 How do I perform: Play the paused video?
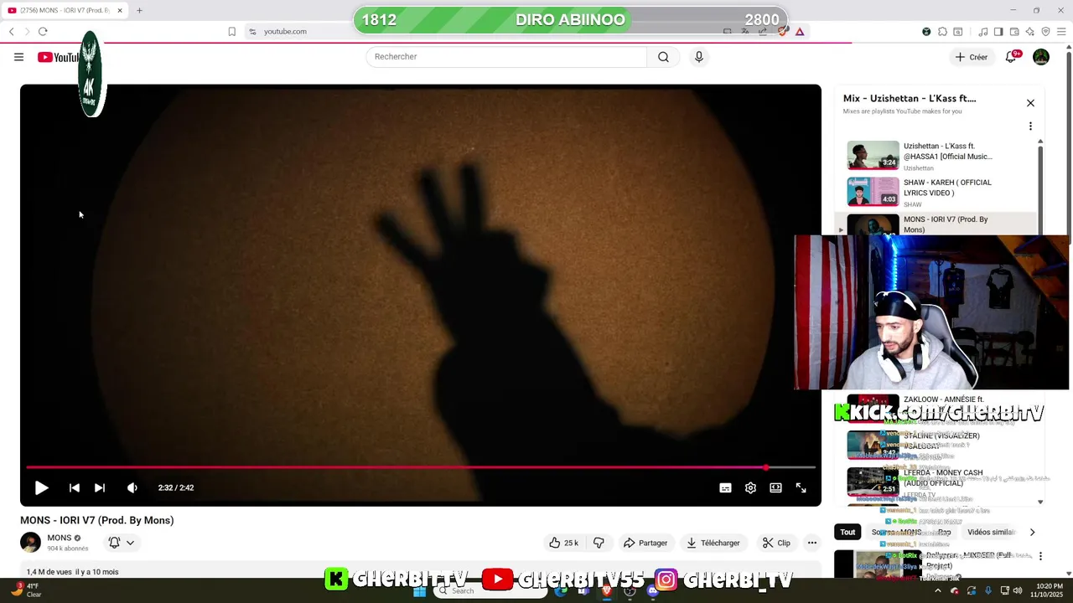41,487
